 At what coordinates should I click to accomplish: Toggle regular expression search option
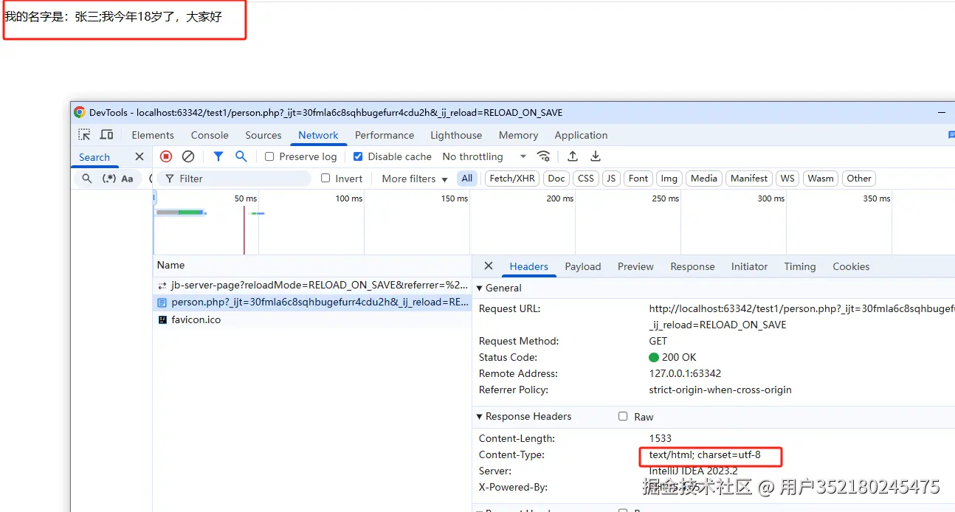coord(109,179)
